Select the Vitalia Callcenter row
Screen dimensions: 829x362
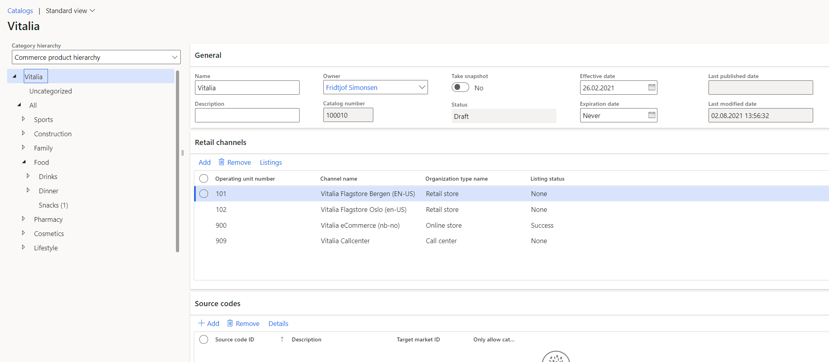pyautogui.click(x=512, y=241)
